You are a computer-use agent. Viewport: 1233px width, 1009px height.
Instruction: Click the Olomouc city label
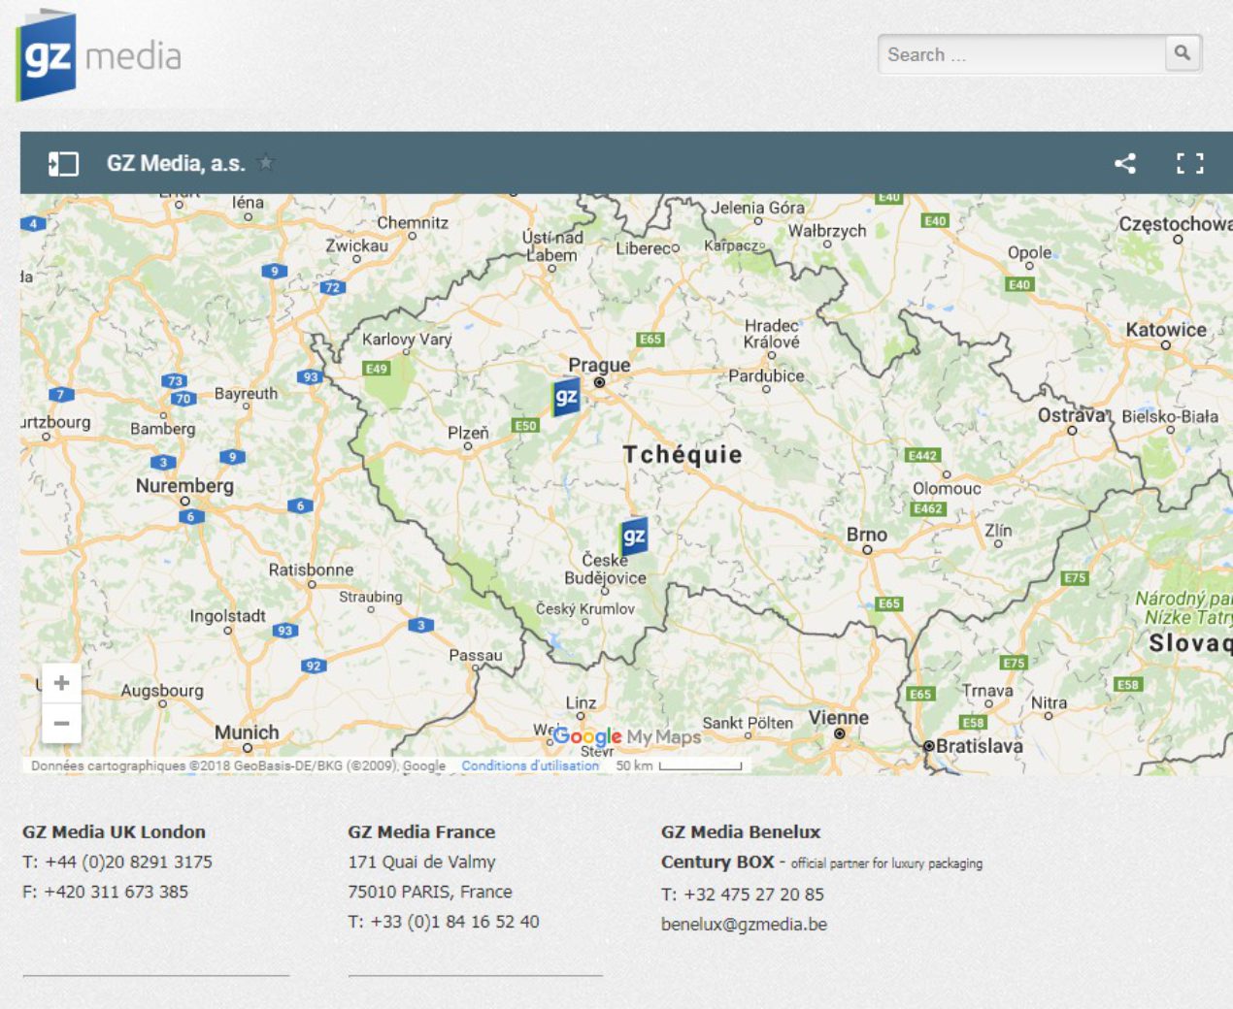tap(947, 489)
